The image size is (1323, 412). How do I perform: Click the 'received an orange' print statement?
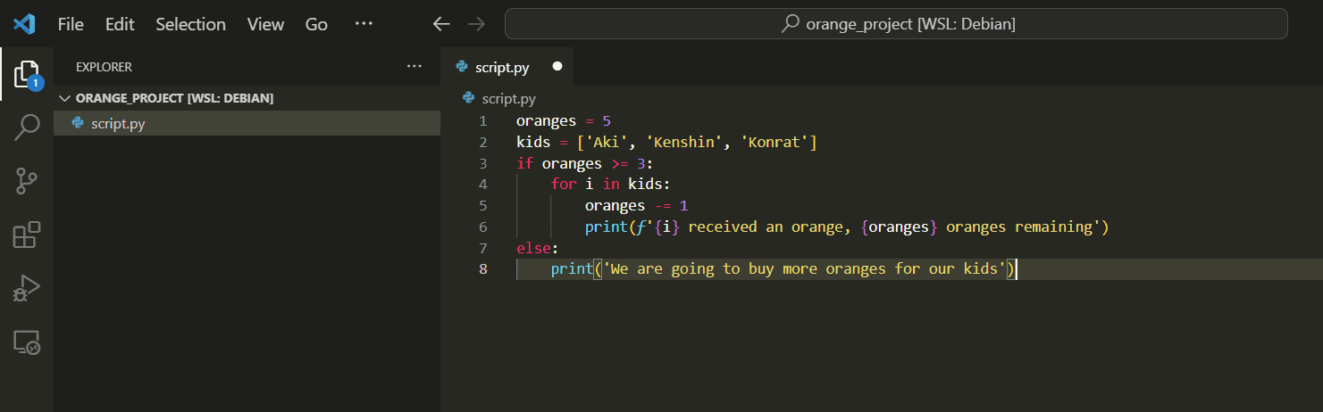(846, 227)
